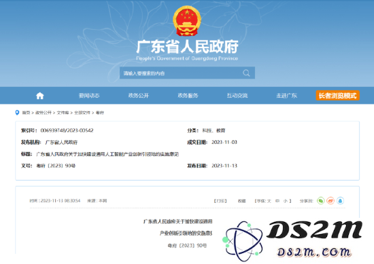
Task: Share via the blue QQ icon
Action: coord(340,201)
